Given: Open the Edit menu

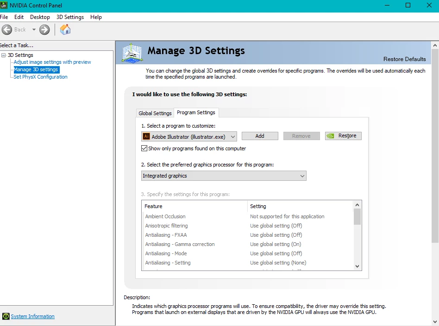Looking at the screenshot, I should 19,17.
